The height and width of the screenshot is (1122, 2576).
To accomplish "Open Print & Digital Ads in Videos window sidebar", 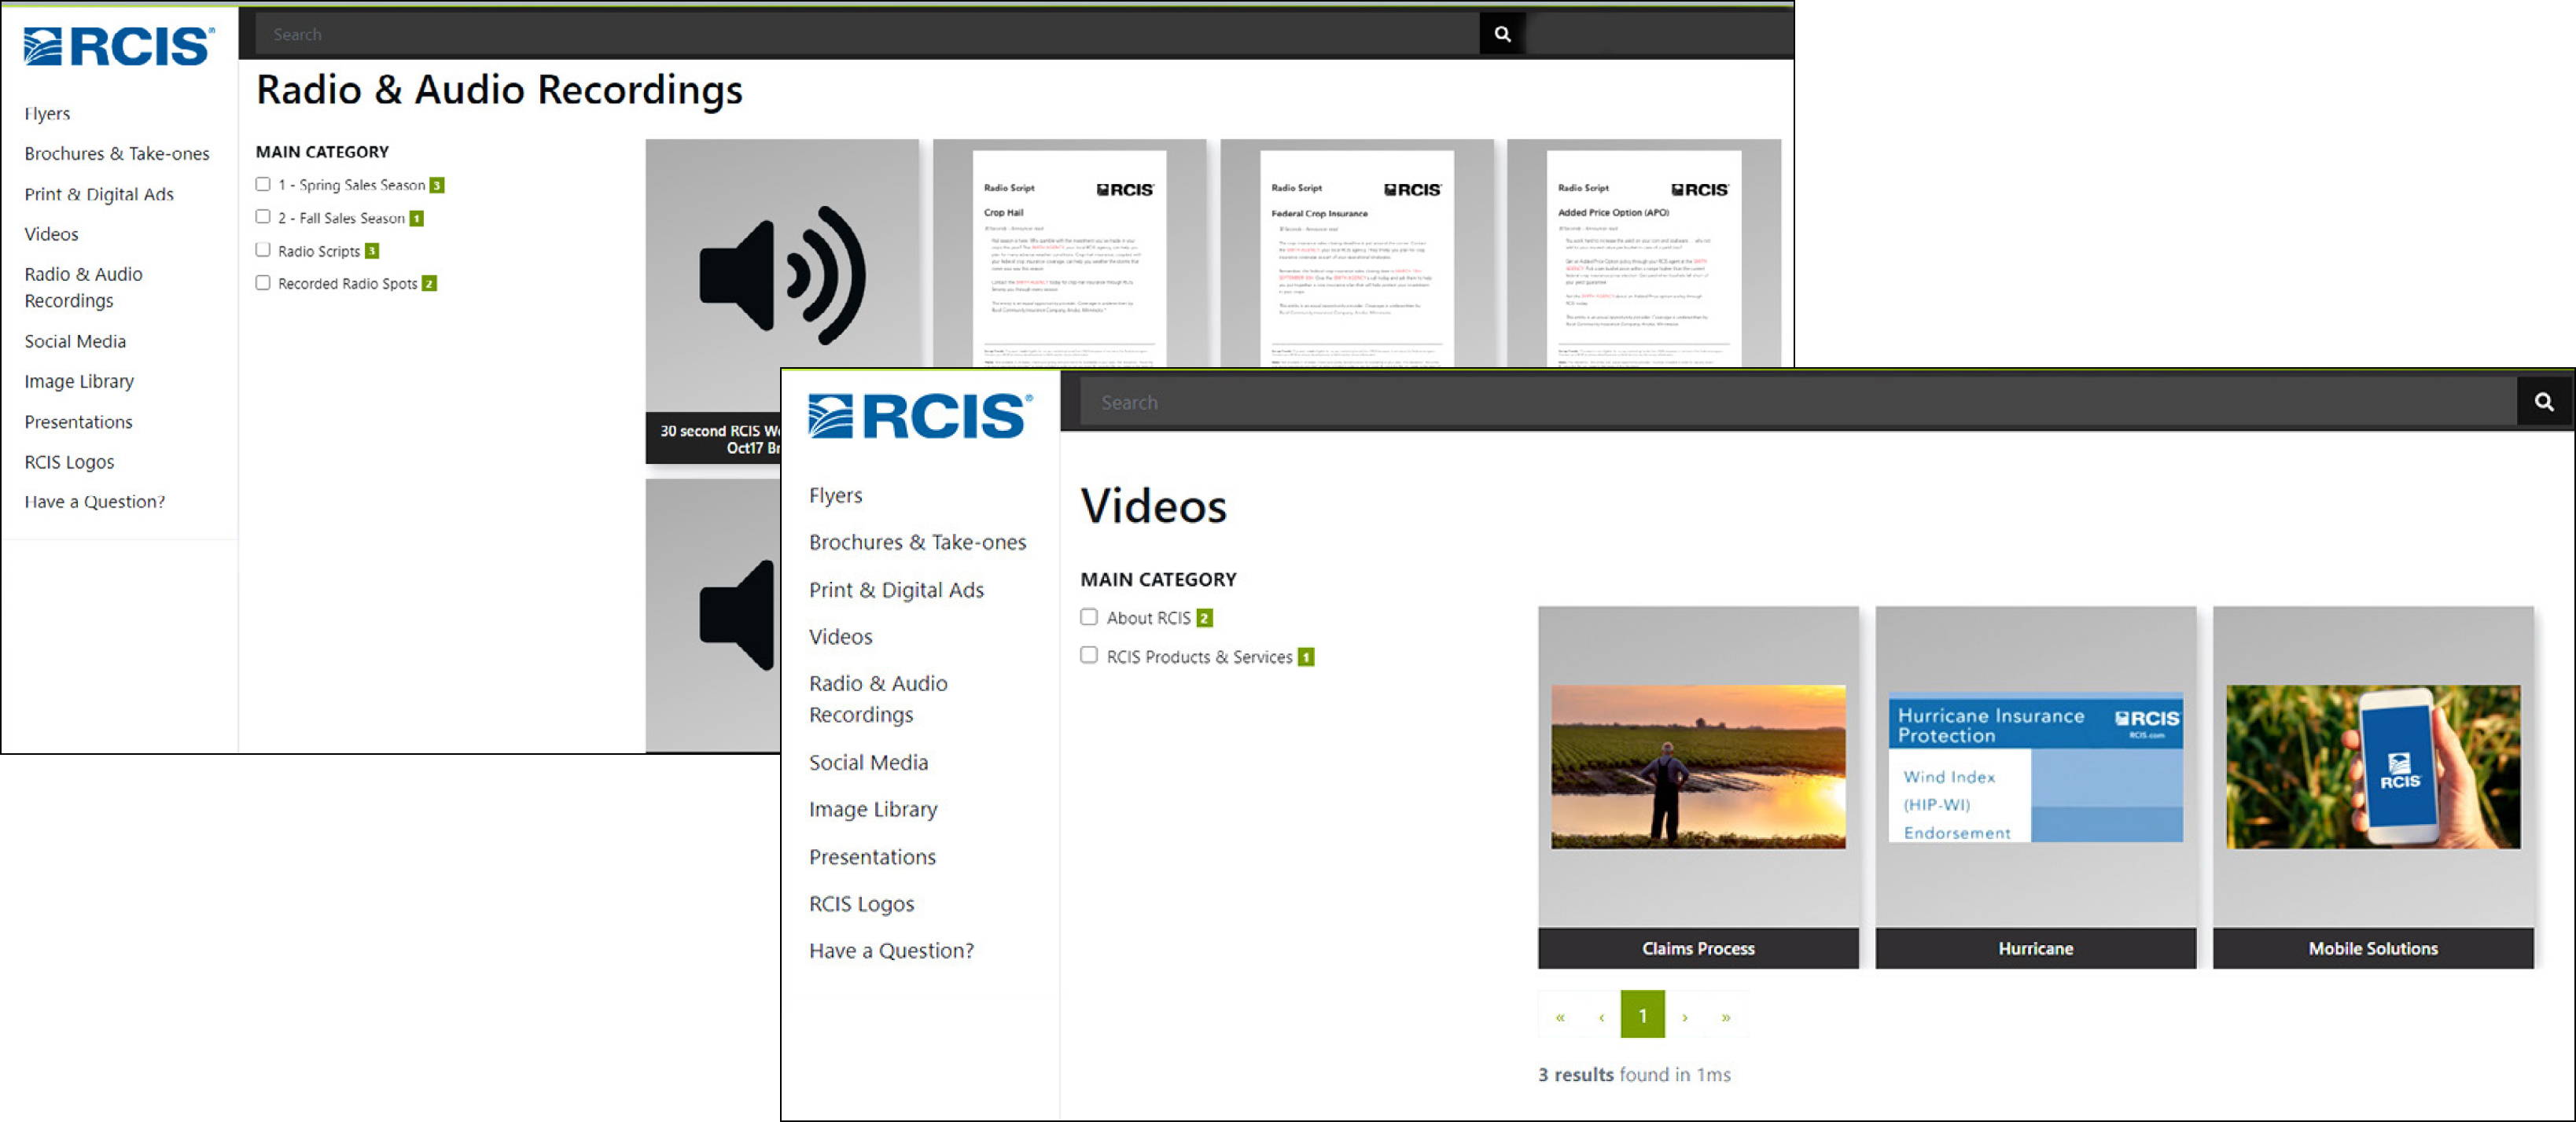I will (x=897, y=590).
